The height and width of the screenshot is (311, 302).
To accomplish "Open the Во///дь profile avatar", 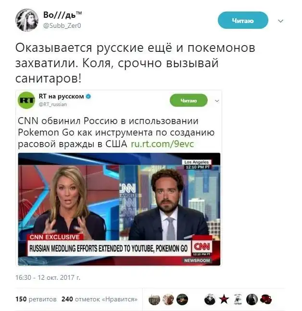I will click(x=26, y=20).
